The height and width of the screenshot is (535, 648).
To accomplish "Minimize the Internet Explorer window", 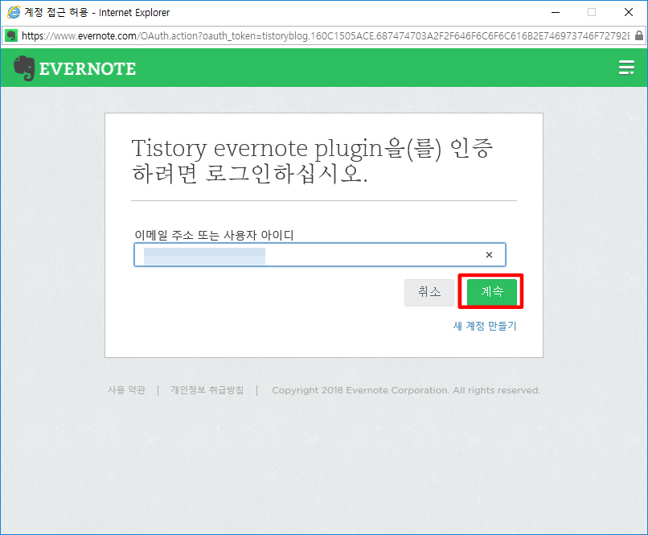I will pos(556,12).
